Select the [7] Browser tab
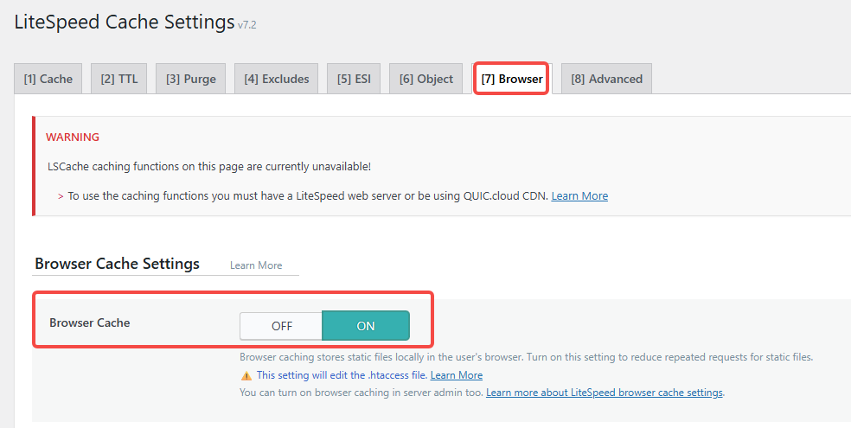 (x=512, y=79)
